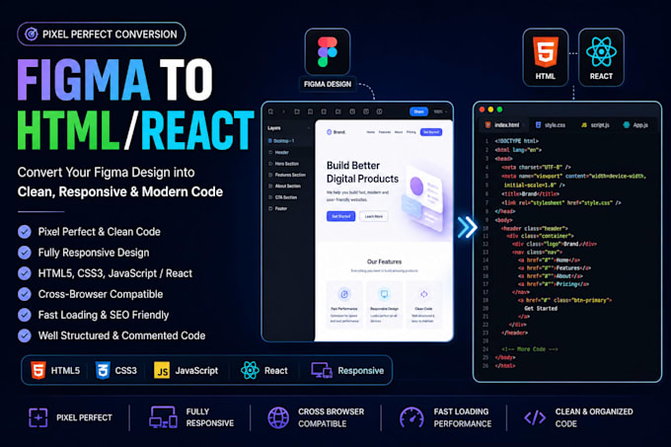671x447 pixels.
Task: Click the yellow JS icon in the tech bar
Action: [162, 370]
